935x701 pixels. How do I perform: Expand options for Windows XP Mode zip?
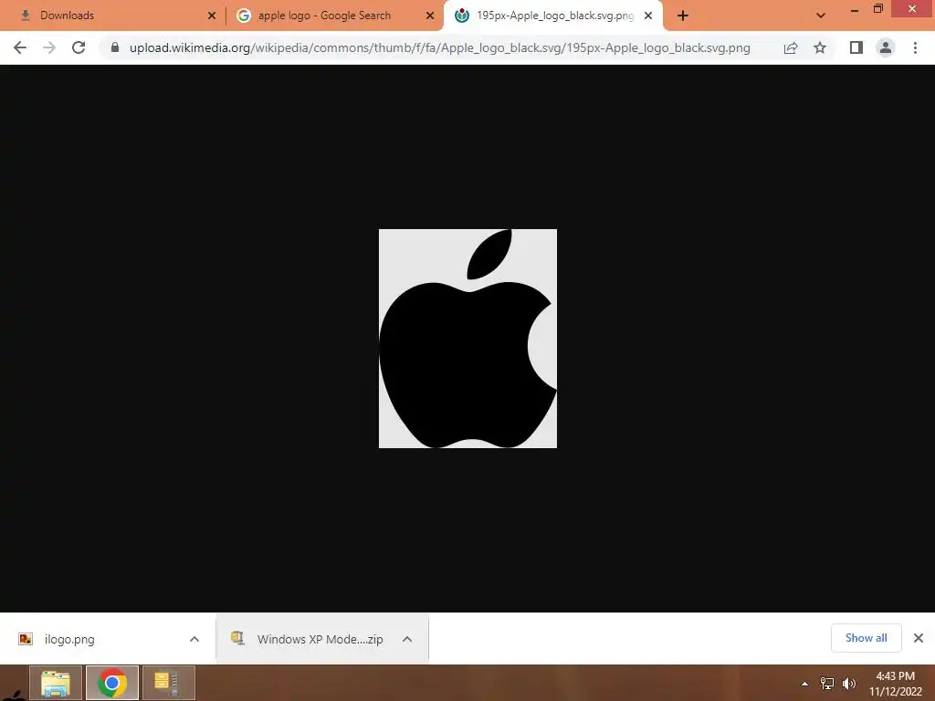click(x=407, y=639)
